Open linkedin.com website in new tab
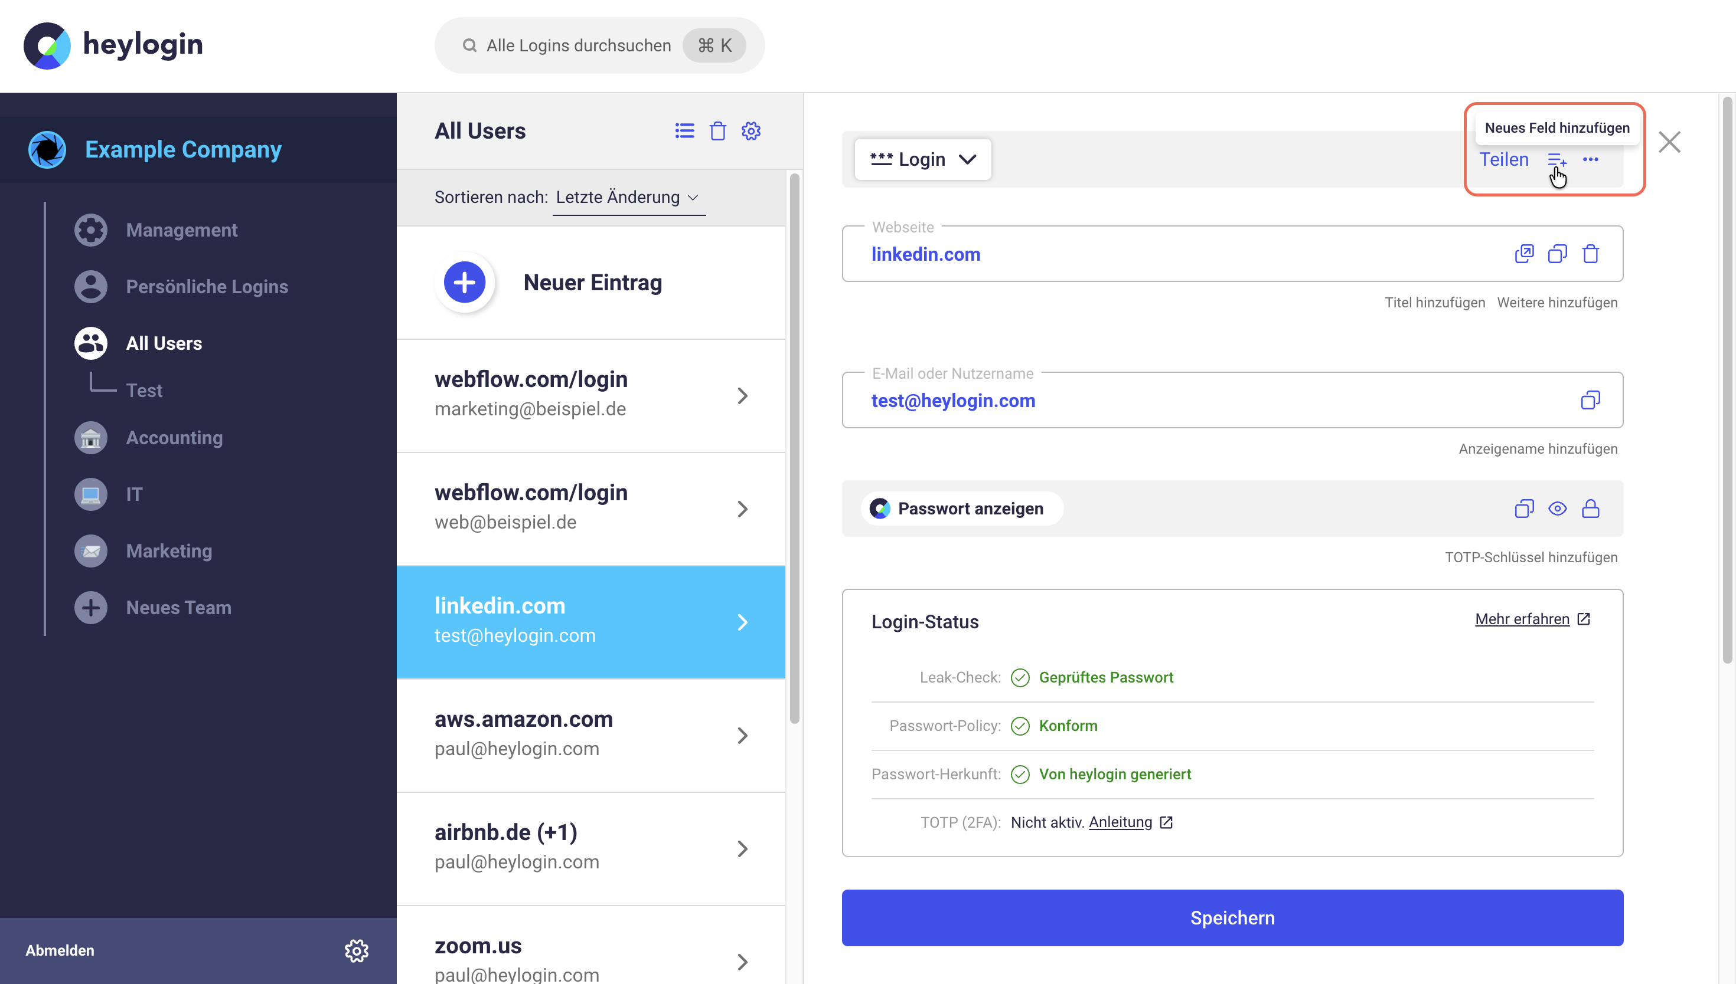The width and height of the screenshot is (1736, 984). [1523, 254]
